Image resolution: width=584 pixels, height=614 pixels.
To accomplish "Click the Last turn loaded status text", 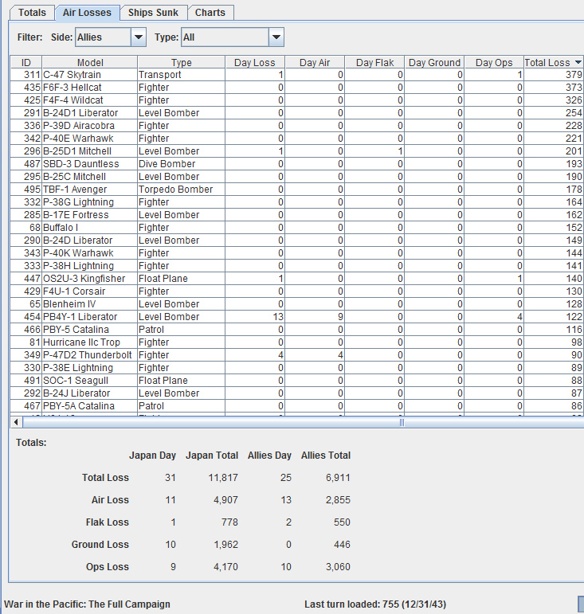I will 375,604.
